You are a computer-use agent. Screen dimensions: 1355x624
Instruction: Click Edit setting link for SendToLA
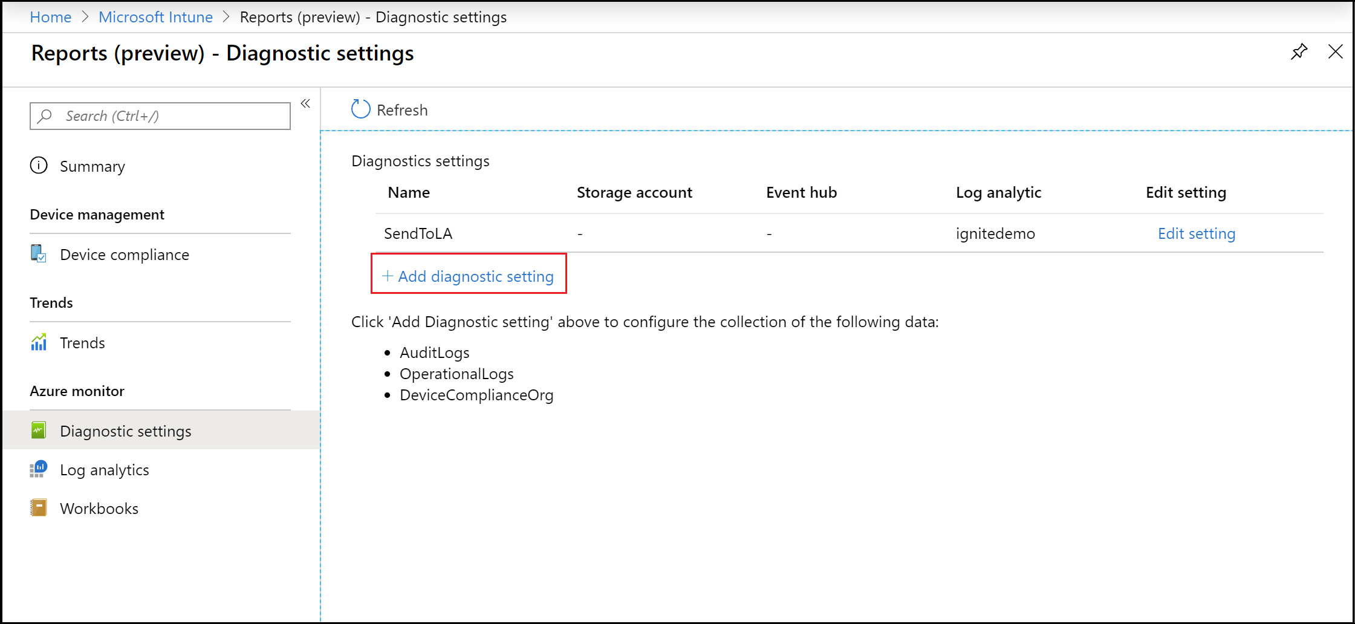pos(1196,233)
